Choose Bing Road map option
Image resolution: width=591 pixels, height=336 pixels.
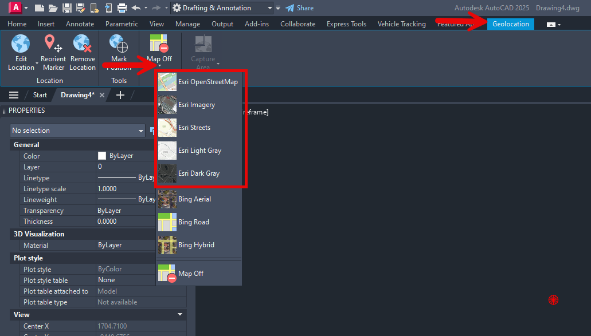tap(199, 222)
